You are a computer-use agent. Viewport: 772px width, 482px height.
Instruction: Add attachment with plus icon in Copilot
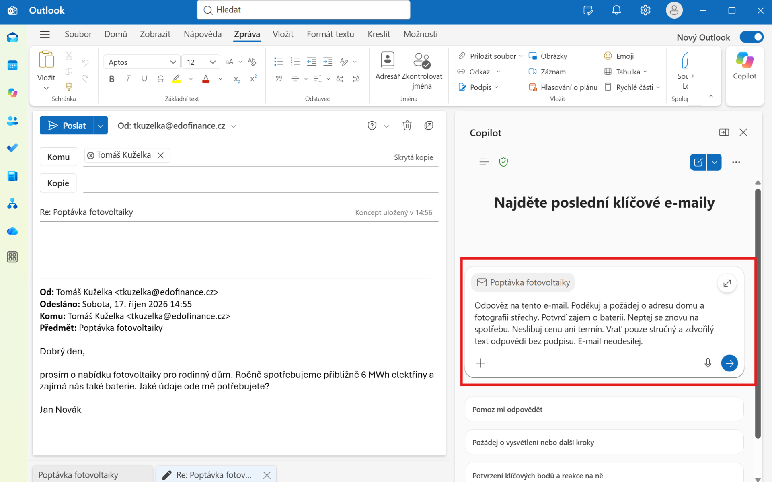tap(480, 363)
